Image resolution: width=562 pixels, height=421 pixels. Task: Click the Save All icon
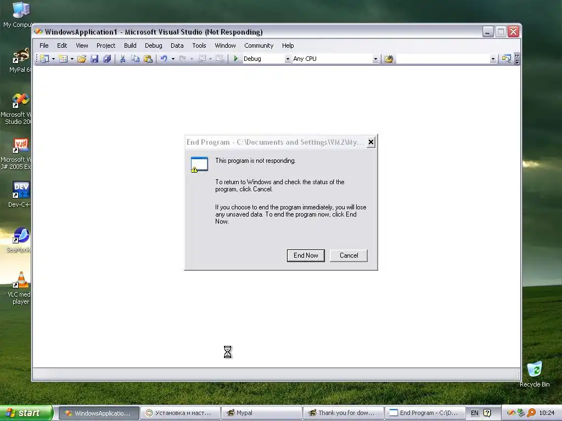107,59
